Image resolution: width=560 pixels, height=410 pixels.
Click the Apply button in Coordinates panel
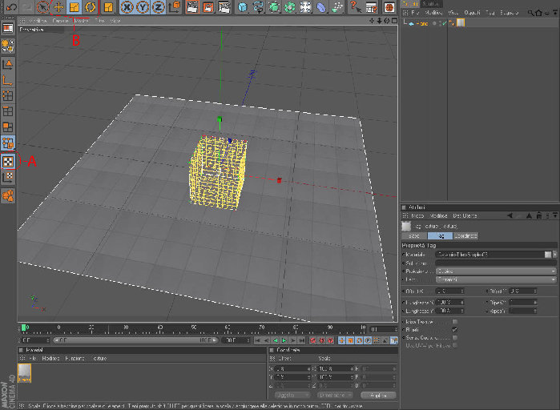tap(378, 395)
